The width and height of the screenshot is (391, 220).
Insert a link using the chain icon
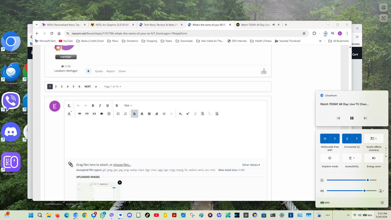79,114
